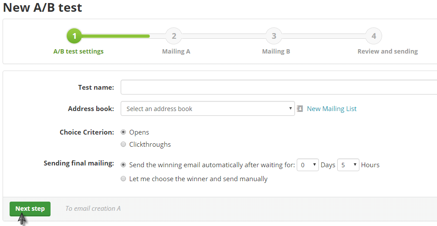Image resolution: width=437 pixels, height=226 pixels.
Task: Click the address book icon beside New Mailing List
Action: pos(300,109)
